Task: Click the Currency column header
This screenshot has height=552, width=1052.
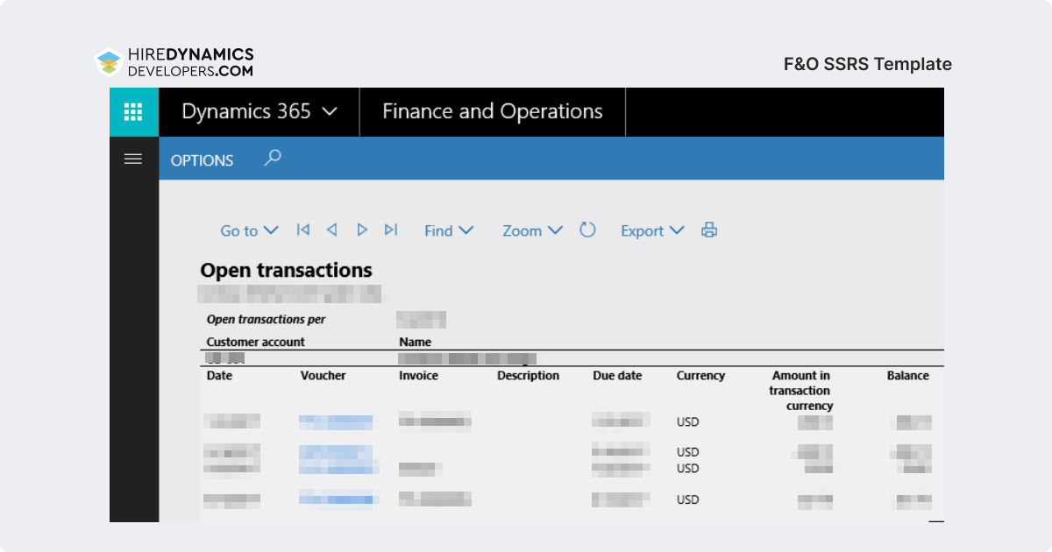Action: point(700,376)
